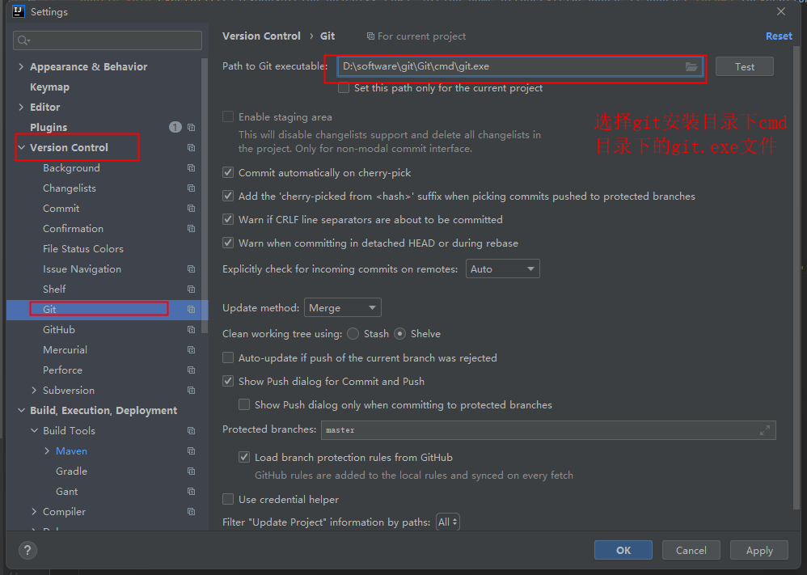
Task: Uncheck Commit automatically on cherry-pick
Action: point(228,172)
